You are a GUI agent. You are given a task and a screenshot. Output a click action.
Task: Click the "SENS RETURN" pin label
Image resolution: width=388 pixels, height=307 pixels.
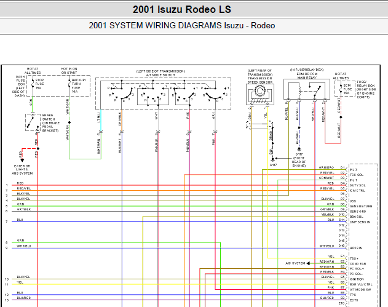[361, 206]
